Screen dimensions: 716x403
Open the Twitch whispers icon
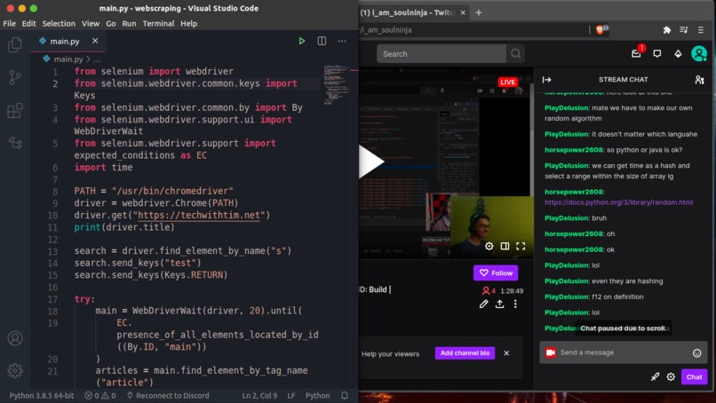pyautogui.click(x=657, y=53)
